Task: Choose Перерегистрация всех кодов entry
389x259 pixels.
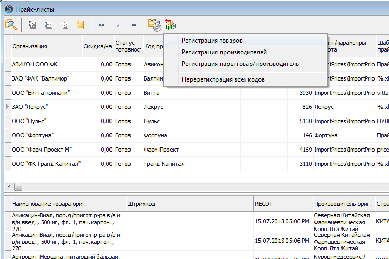Action: 246,79
